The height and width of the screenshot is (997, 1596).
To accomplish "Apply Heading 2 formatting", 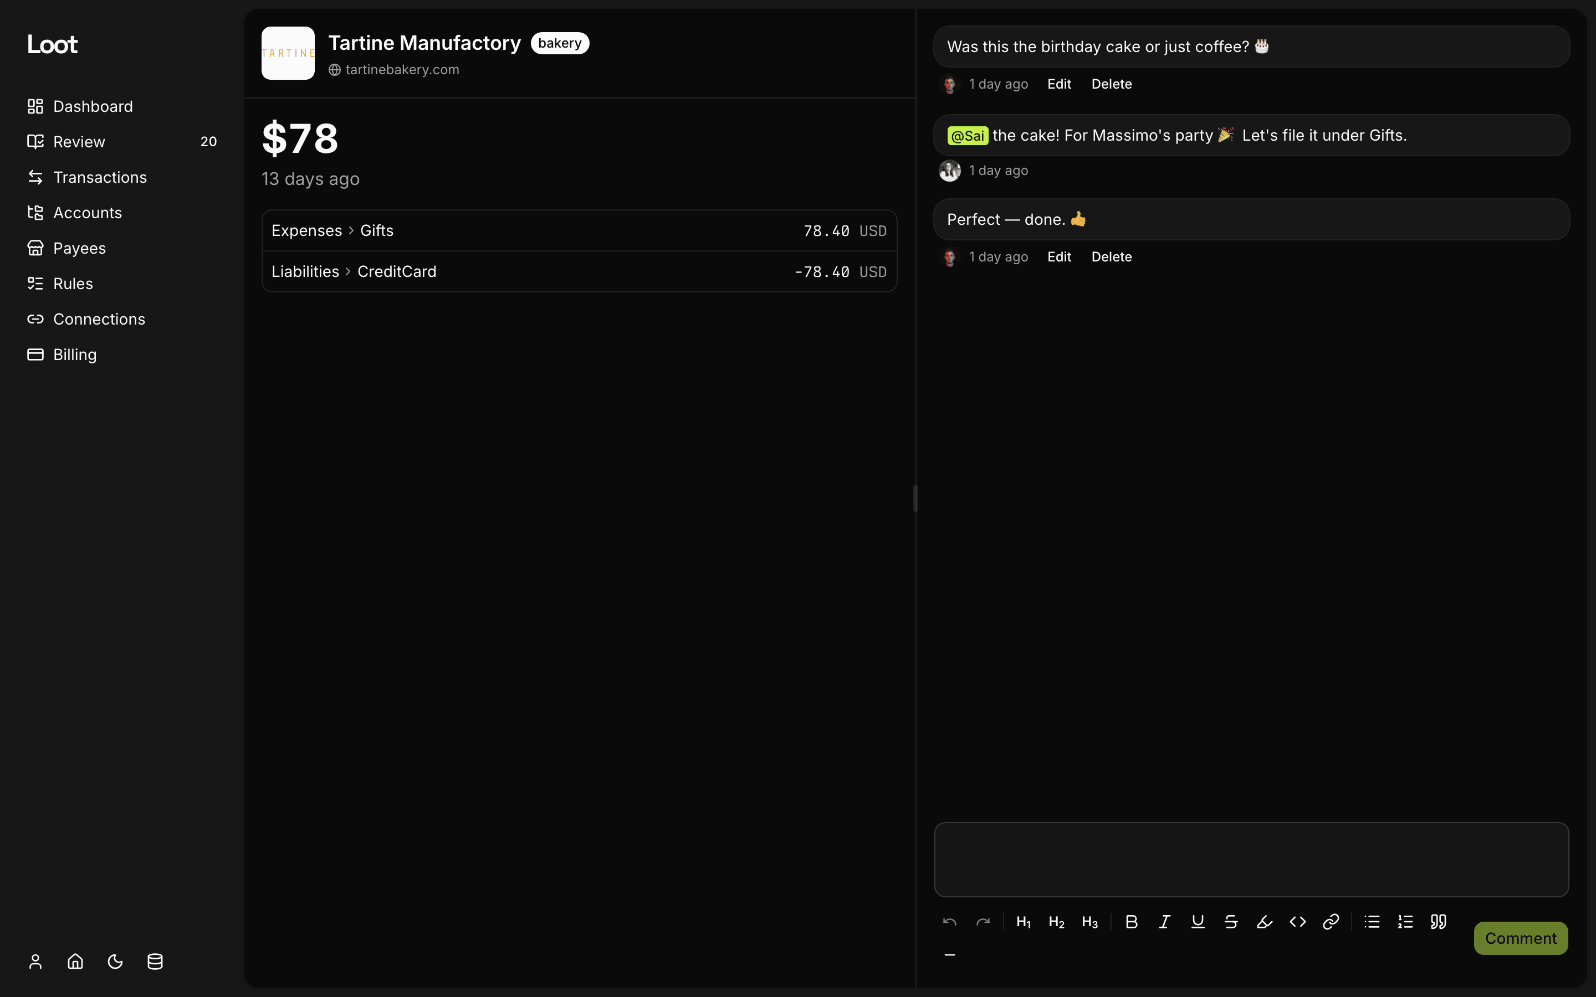I will (1057, 922).
